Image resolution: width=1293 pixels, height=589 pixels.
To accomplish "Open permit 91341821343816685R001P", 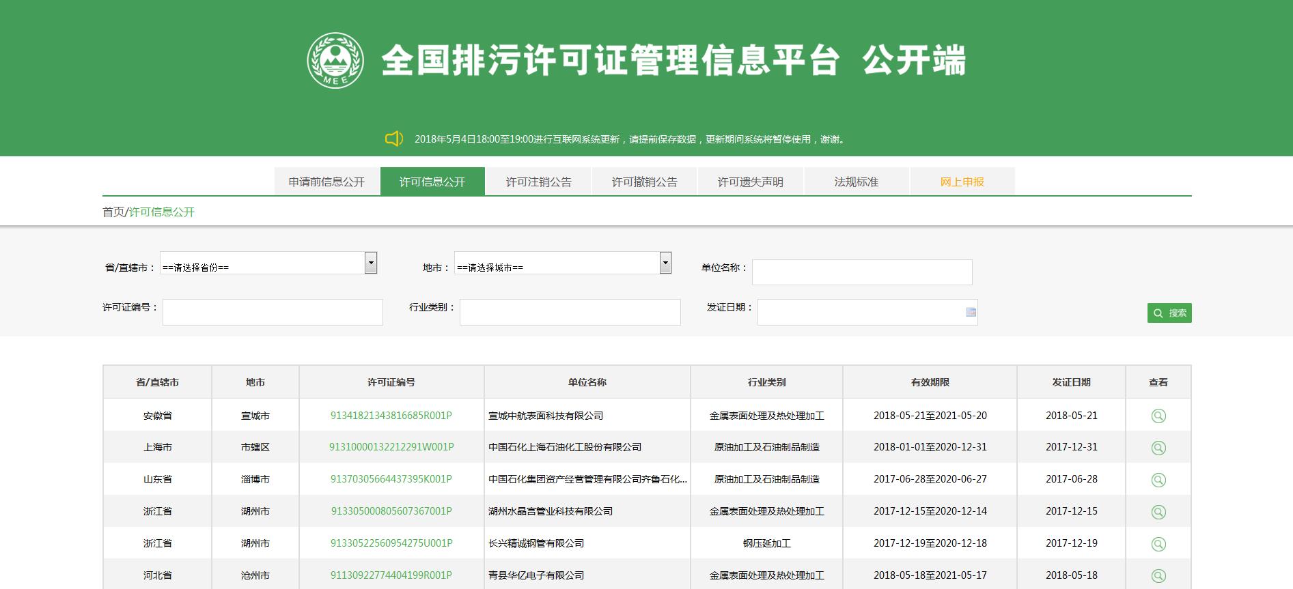I will 391,416.
